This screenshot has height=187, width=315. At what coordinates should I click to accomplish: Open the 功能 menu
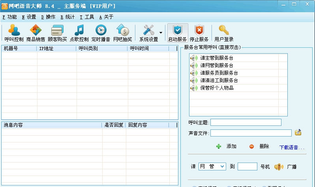pyautogui.click(x=9, y=17)
